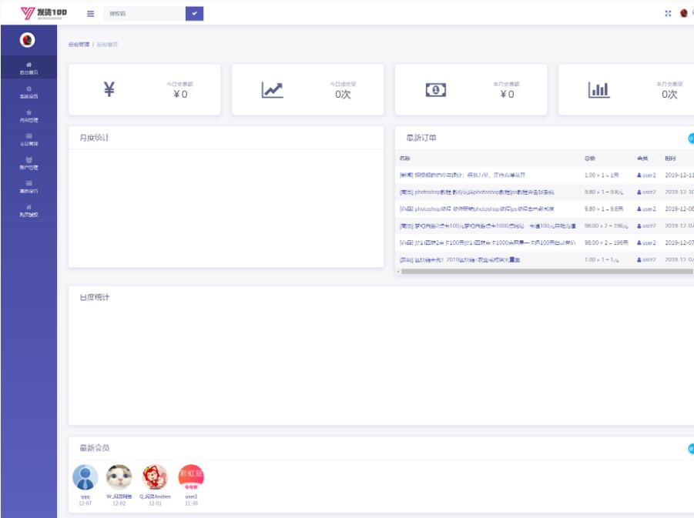Click the horizontal scrollbar under the orders table
Screen dimensions: 694x518
point(539,271)
